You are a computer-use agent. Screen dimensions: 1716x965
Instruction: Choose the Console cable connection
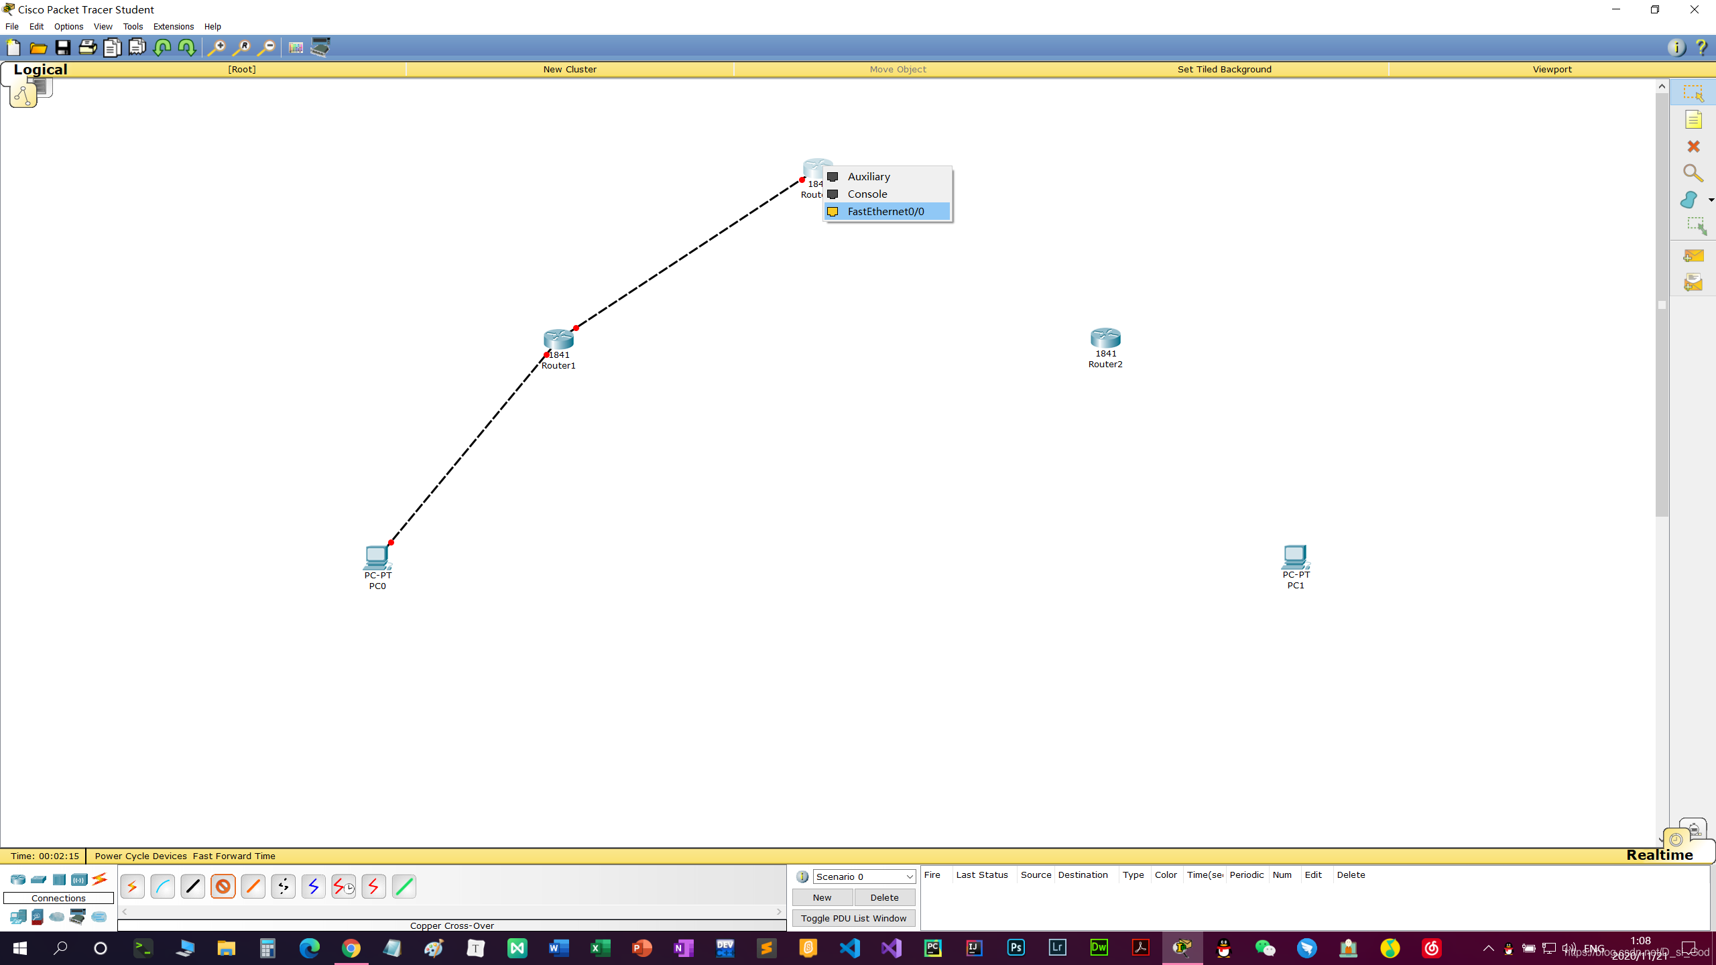click(x=163, y=887)
